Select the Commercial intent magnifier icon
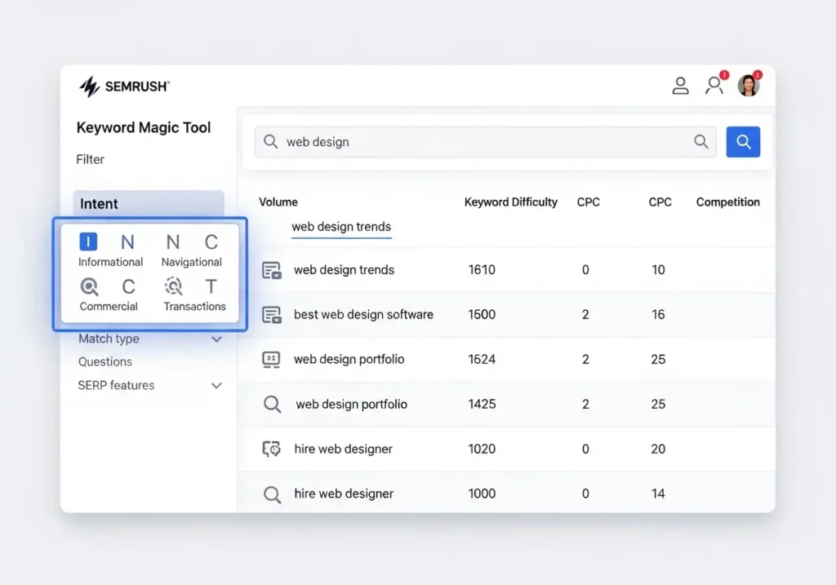This screenshot has width=836, height=585. click(x=88, y=286)
